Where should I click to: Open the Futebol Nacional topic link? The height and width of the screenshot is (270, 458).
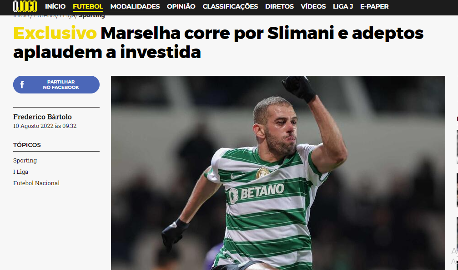click(36, 183)
